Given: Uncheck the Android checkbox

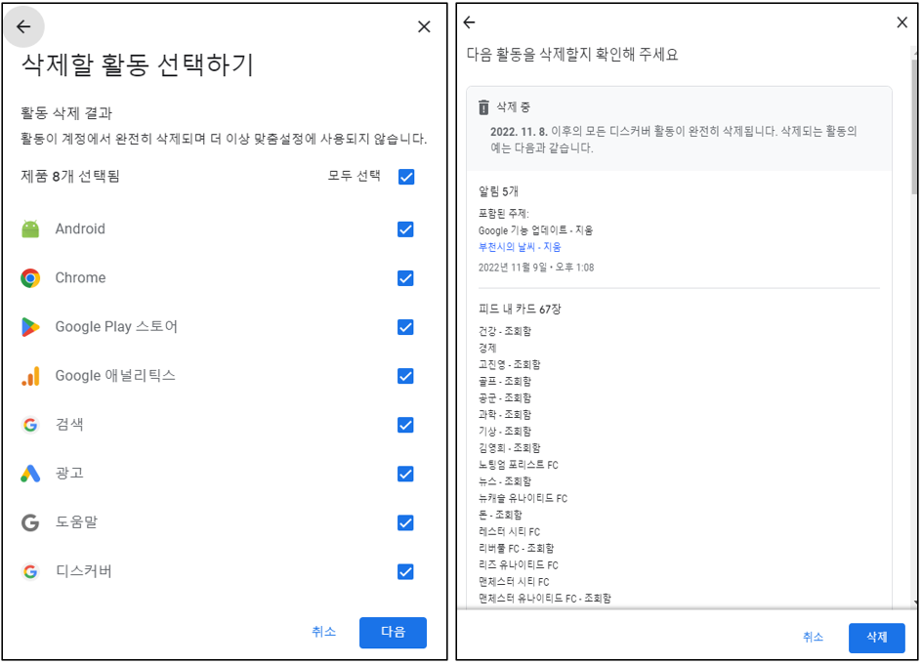Looking at the screenshot, I should 405,228.
